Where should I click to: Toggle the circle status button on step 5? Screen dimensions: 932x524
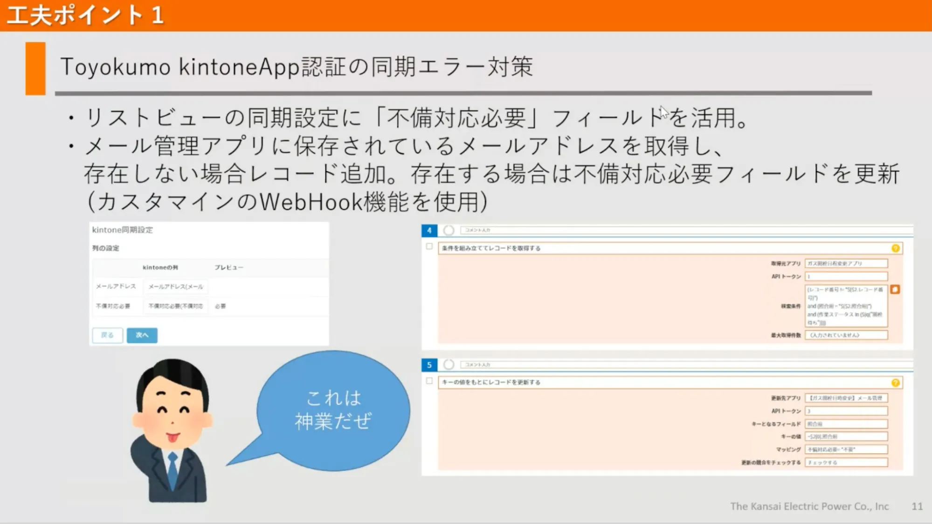(449, 364)
